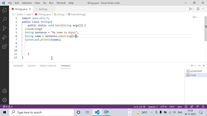Show hidden system tray icons
This screenshot has width=207, height=116.
tap(152, 112)
